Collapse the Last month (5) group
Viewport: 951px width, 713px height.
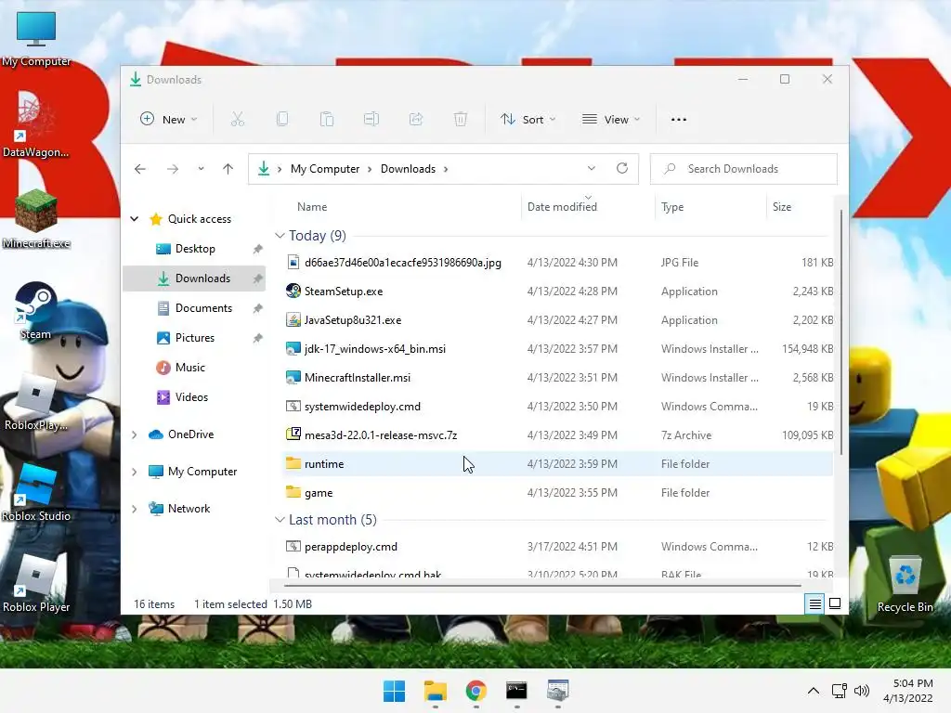tap(280, 520)
